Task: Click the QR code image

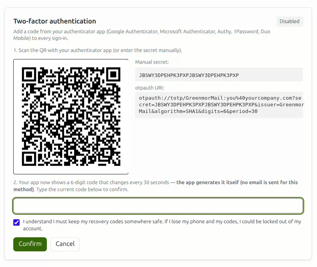Action: point(71,116)
